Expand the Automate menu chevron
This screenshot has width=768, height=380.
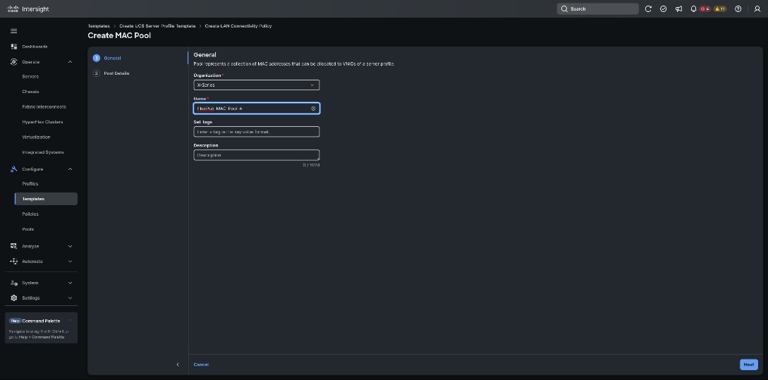point(70,262)
